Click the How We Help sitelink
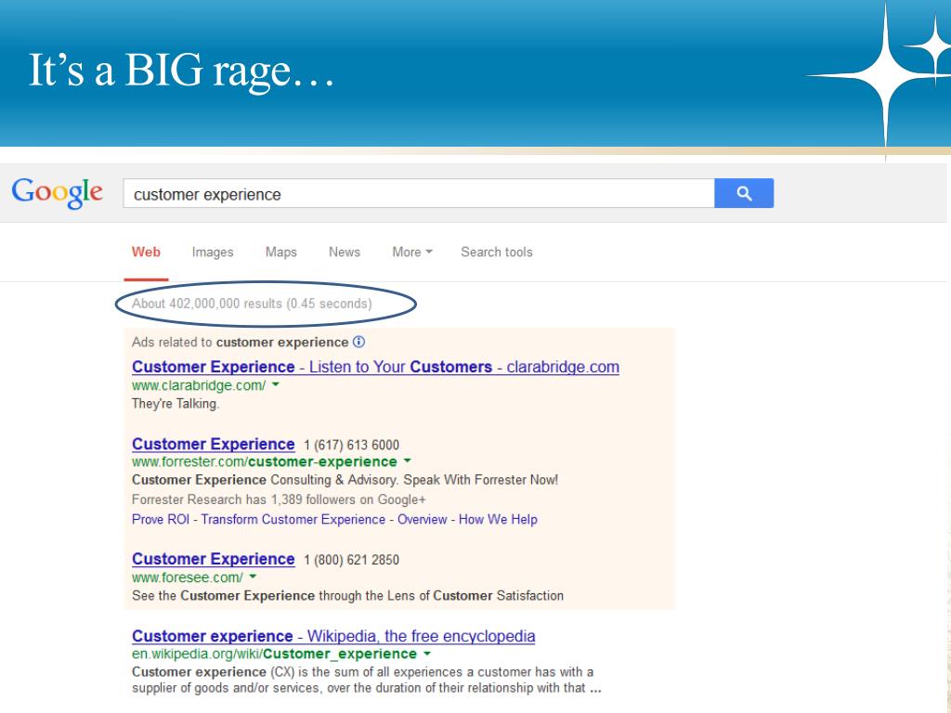Image resolution: width=951 pixels, height=713 pixels. (x=498, y=520)
